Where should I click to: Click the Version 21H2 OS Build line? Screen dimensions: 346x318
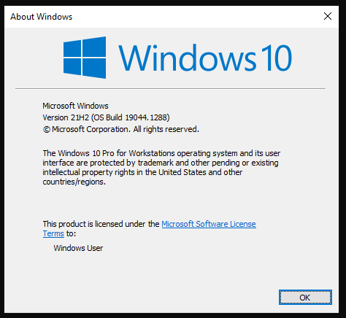(x=106, y=117)
